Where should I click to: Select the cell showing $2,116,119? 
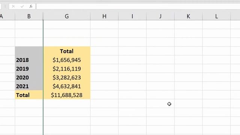tap(67, 69)
